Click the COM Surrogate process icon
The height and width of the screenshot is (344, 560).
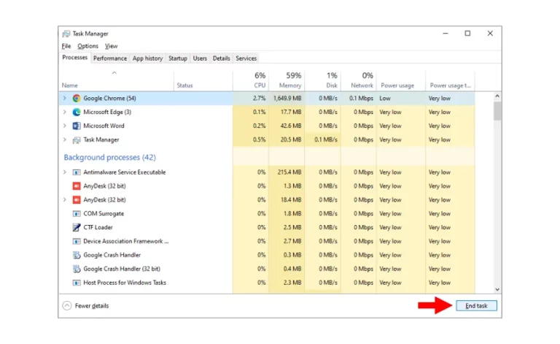[x=77, y=214]
